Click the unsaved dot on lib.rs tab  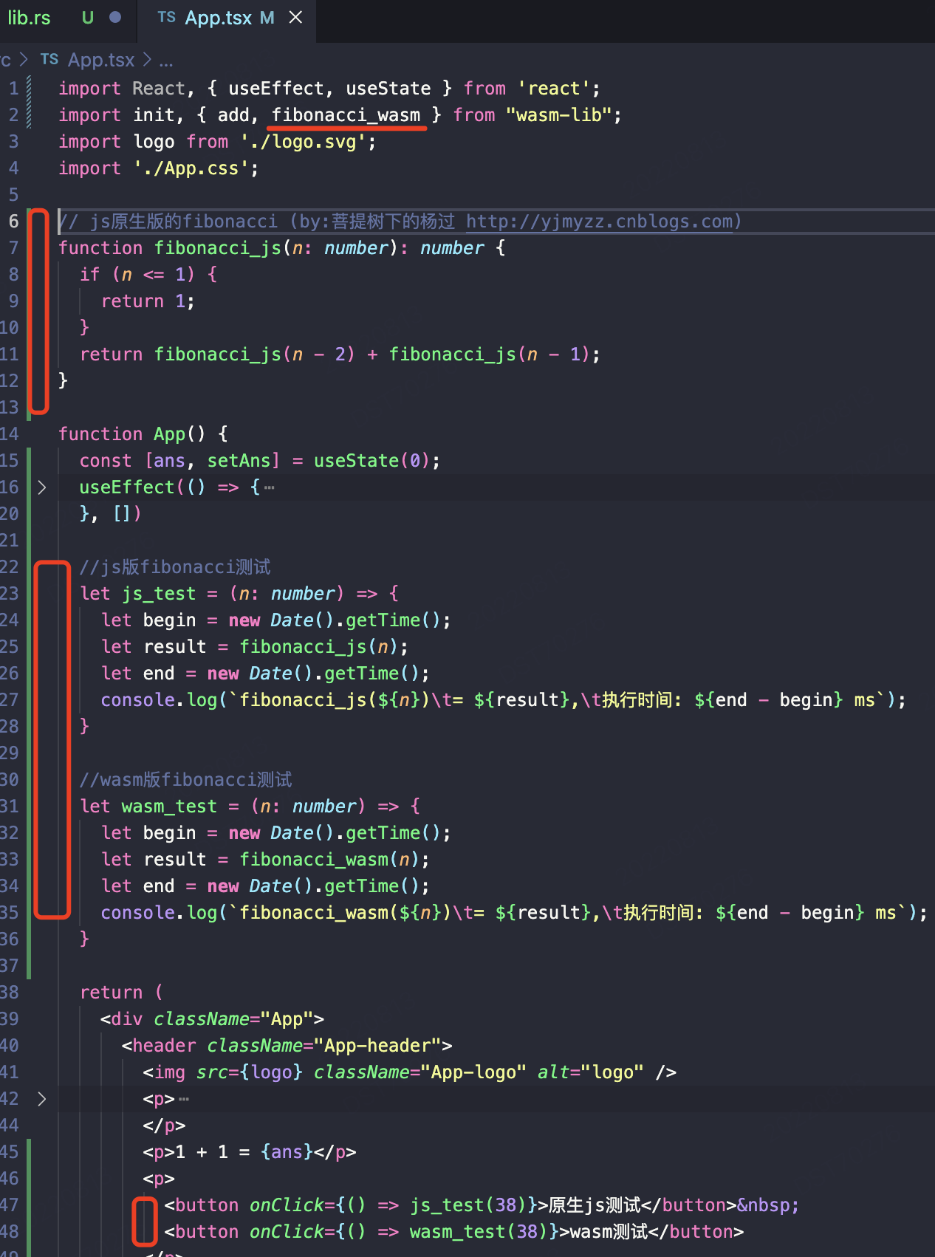[x=115, y=18]
